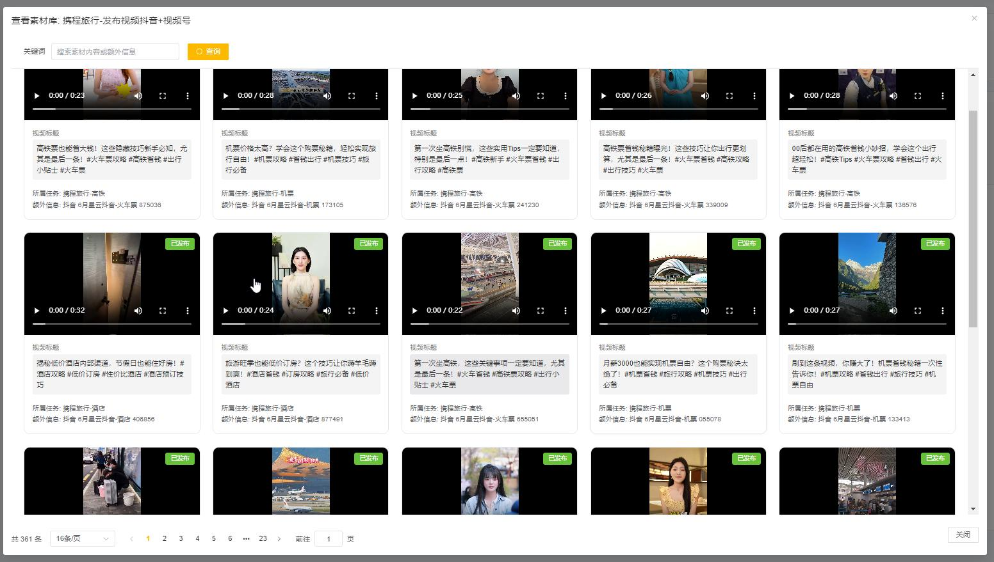Open the 16条/页 page size dropdown
Image resolution: width=994 pixels, height=562 pixels.
tap(83, 539)
